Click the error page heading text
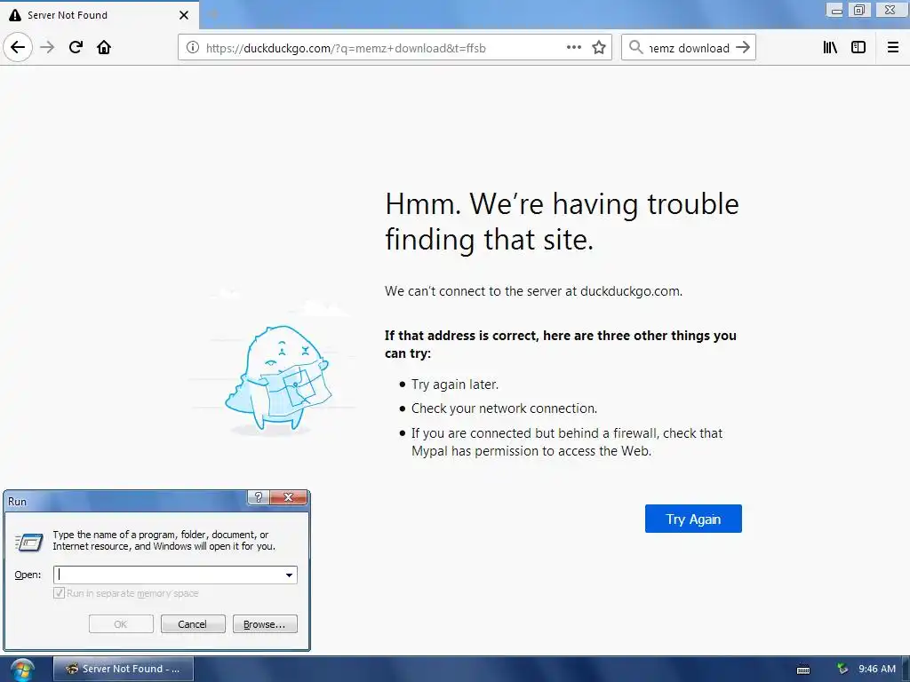 (562, 221)
